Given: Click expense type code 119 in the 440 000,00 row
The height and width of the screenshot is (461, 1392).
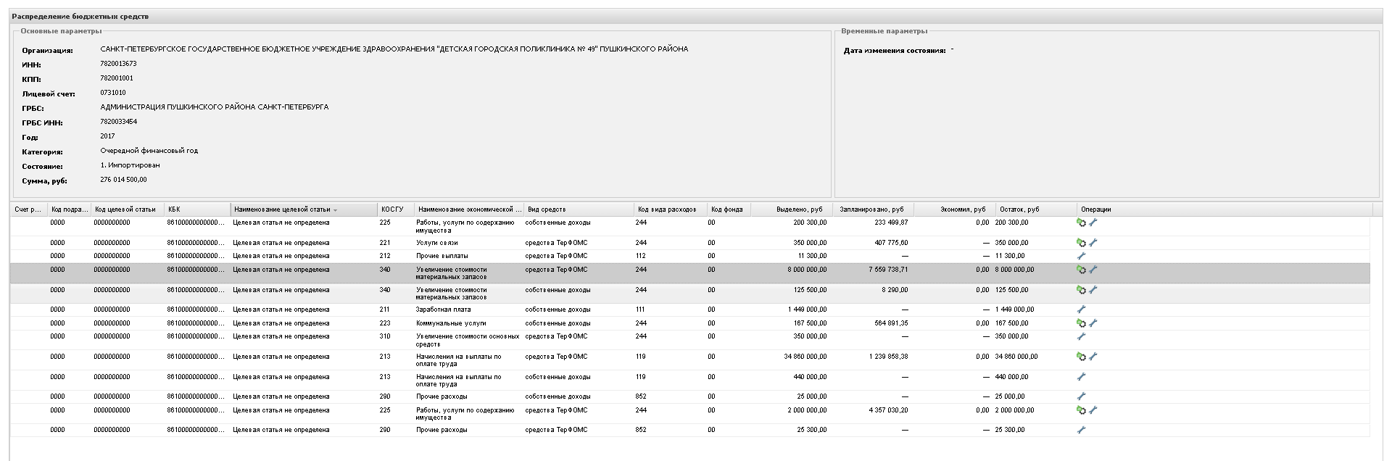Looking at the screenshot, I should coord(640,377).
